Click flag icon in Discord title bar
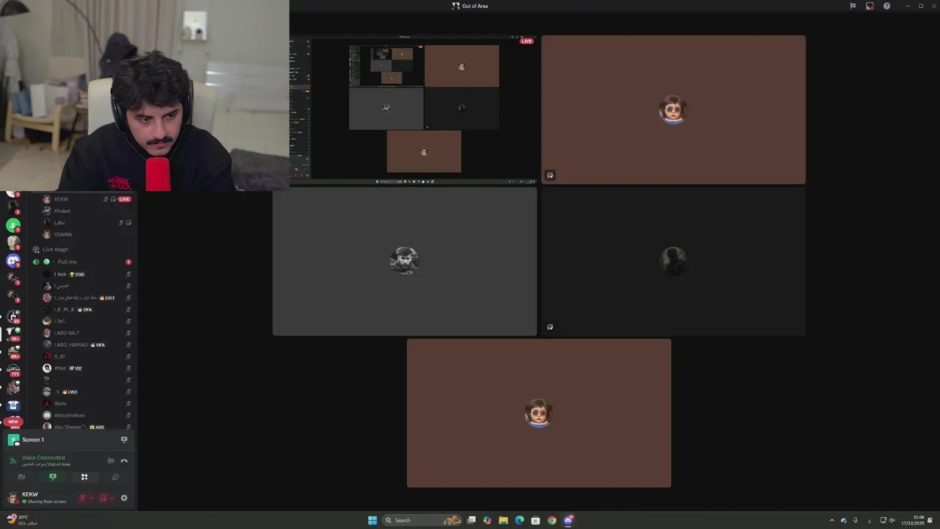The height and width of the screenshot is (529, 940). click(853, 6)
